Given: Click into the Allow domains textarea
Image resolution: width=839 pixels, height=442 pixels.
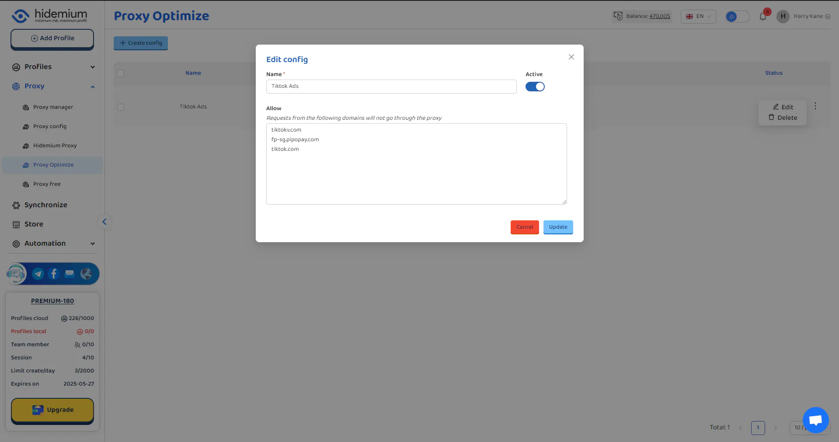Looking at the screenshot, I should (x=416, y=164).
